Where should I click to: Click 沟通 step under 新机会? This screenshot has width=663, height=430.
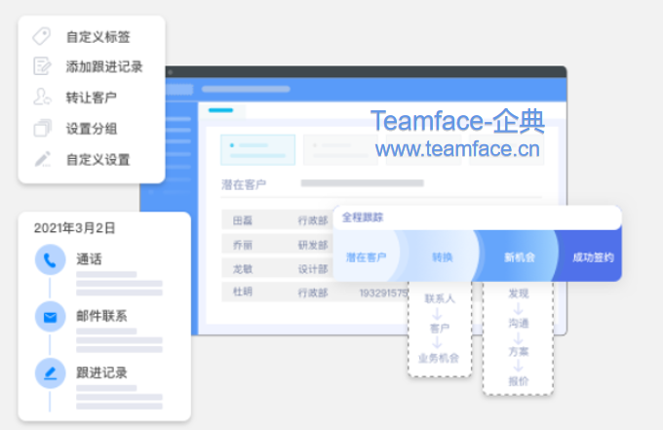tap(519, 323)
